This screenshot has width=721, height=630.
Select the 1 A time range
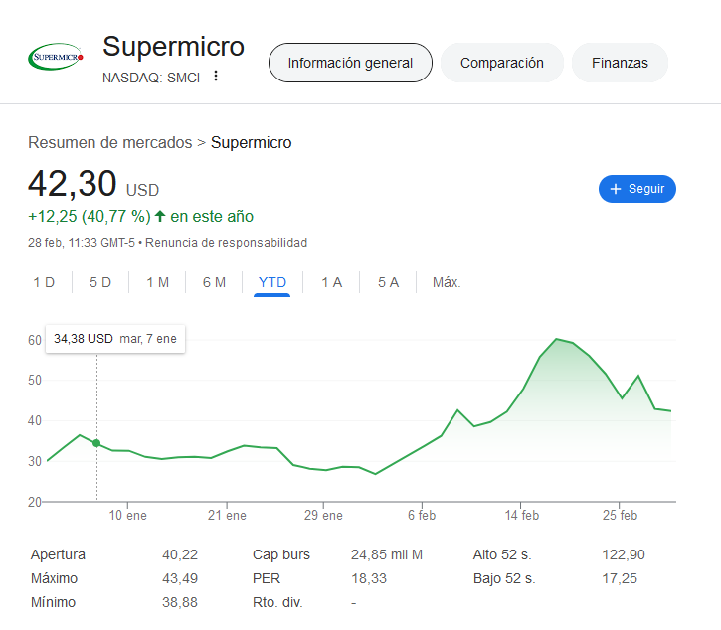pyautogui.click(x=331, y=282)
